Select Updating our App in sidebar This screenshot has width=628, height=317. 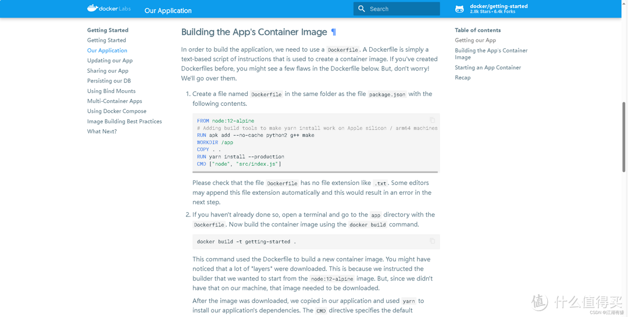[x=110, y=60]
